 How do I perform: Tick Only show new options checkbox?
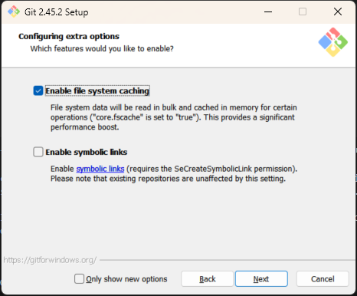pos(79,279)
